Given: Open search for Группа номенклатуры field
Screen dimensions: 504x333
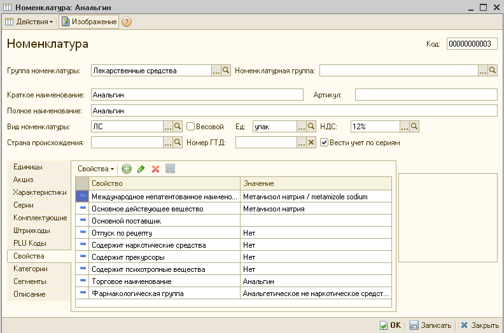Looking at the screenshot, I should point(226,71).
